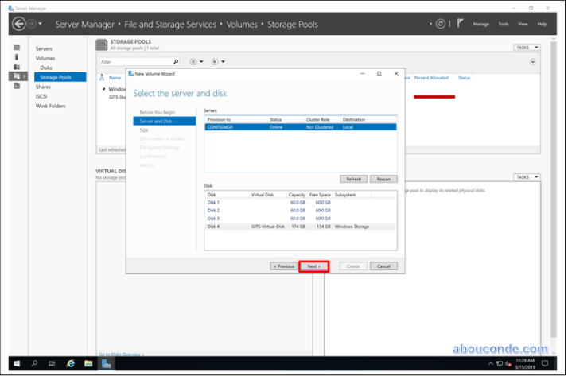Click the All Servers sidebar icon
This screenshot has width=568, height=376.
[17, 67]
